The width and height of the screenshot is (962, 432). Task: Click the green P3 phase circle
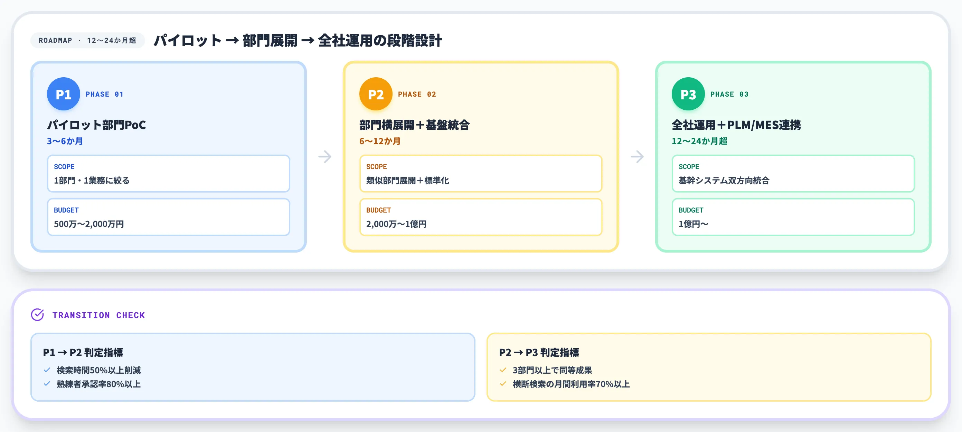pyautogui.click(x=688, y=94)
